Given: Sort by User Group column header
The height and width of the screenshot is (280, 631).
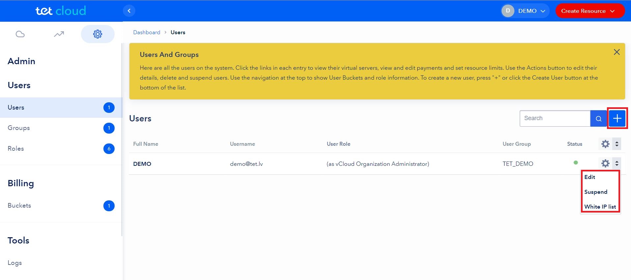Looking at the screenshot, I should point(517,144).
